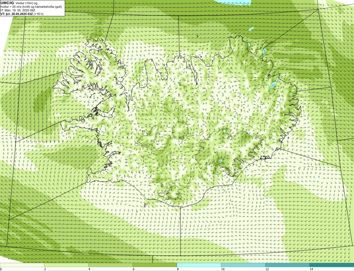Click the "4" color scale label
Image resolution: width=354 pixels, height=271 pixels.
click(x=89, y=269)
